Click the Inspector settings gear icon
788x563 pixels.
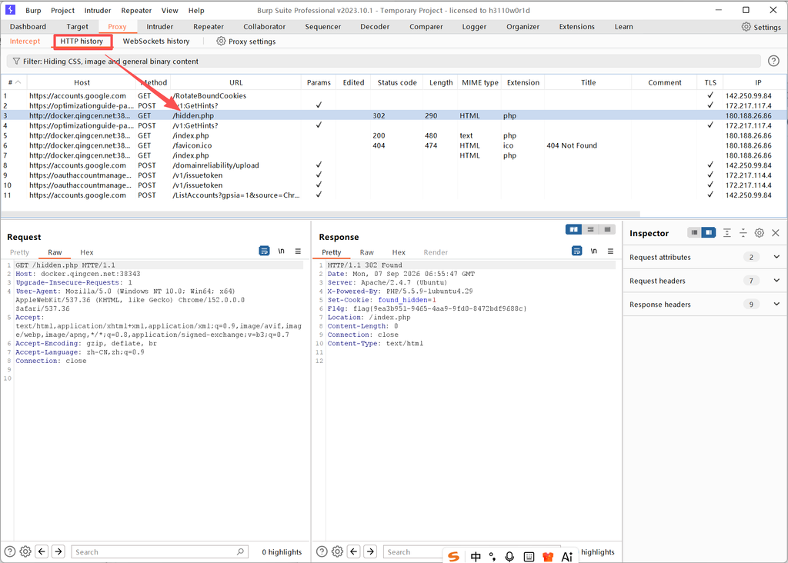point(760,233)
